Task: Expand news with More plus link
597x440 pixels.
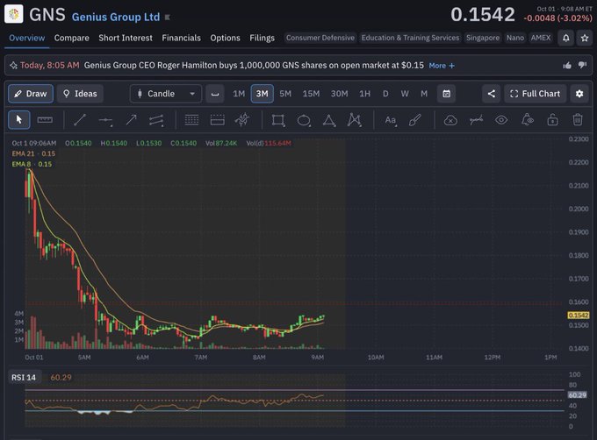Action: click(442, 66)
